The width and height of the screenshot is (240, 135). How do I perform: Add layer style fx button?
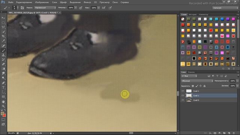coord(210,133)
